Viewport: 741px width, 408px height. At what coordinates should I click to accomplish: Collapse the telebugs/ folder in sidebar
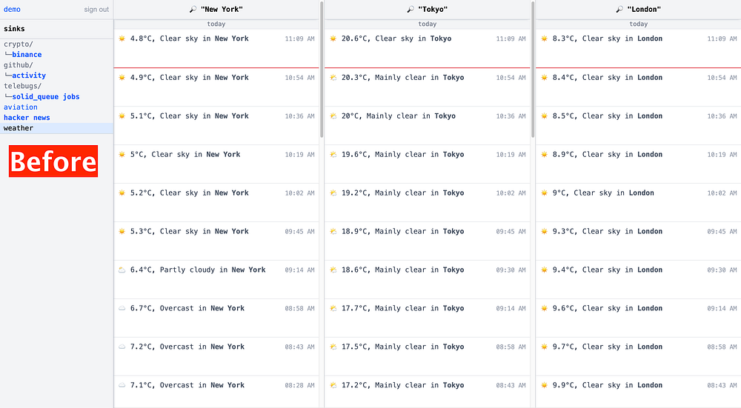pyautogui.click(x=22, y=86)
